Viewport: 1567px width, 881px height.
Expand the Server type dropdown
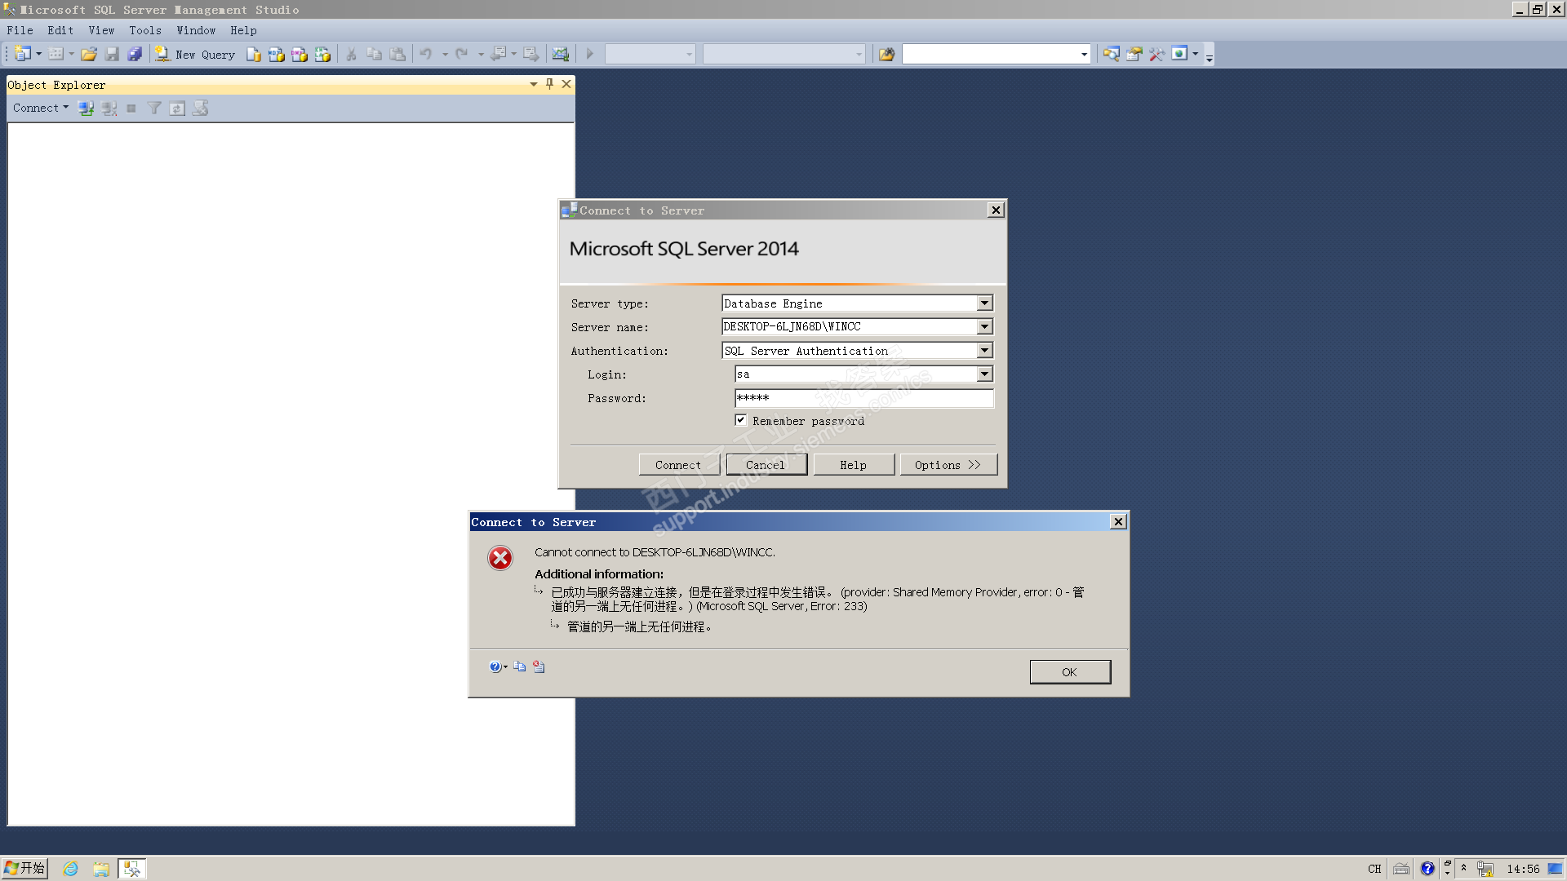(x=984, y=303)
